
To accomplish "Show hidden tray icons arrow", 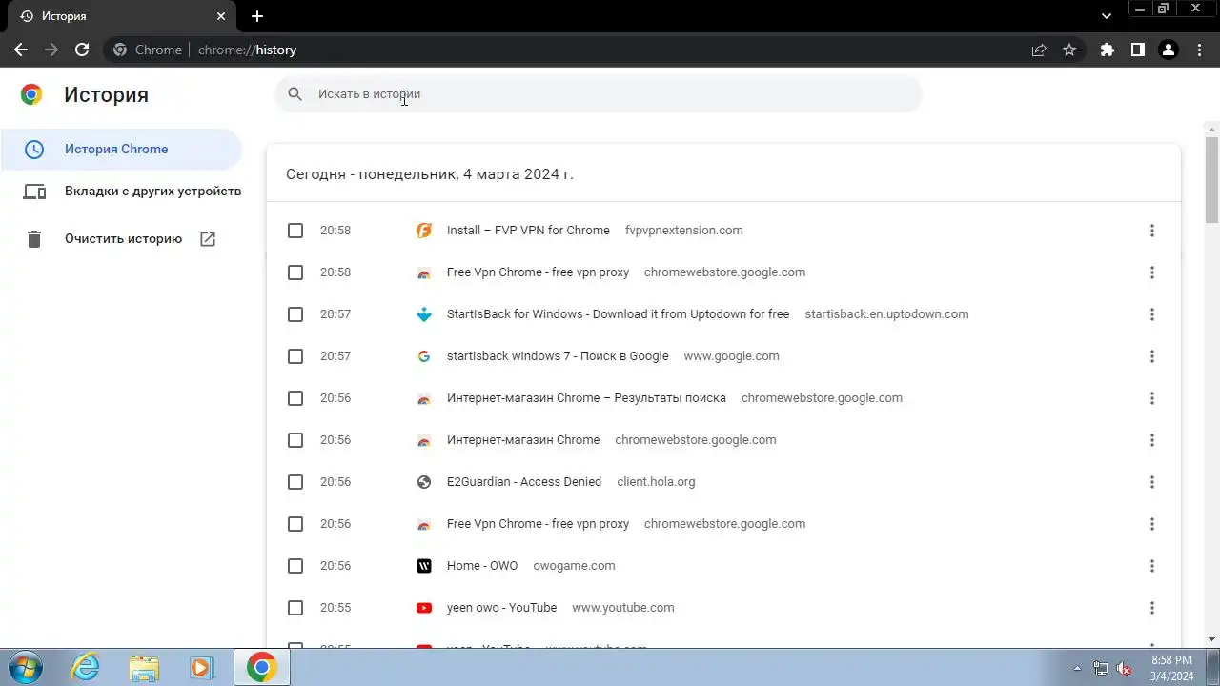I will coord(1078,668).
